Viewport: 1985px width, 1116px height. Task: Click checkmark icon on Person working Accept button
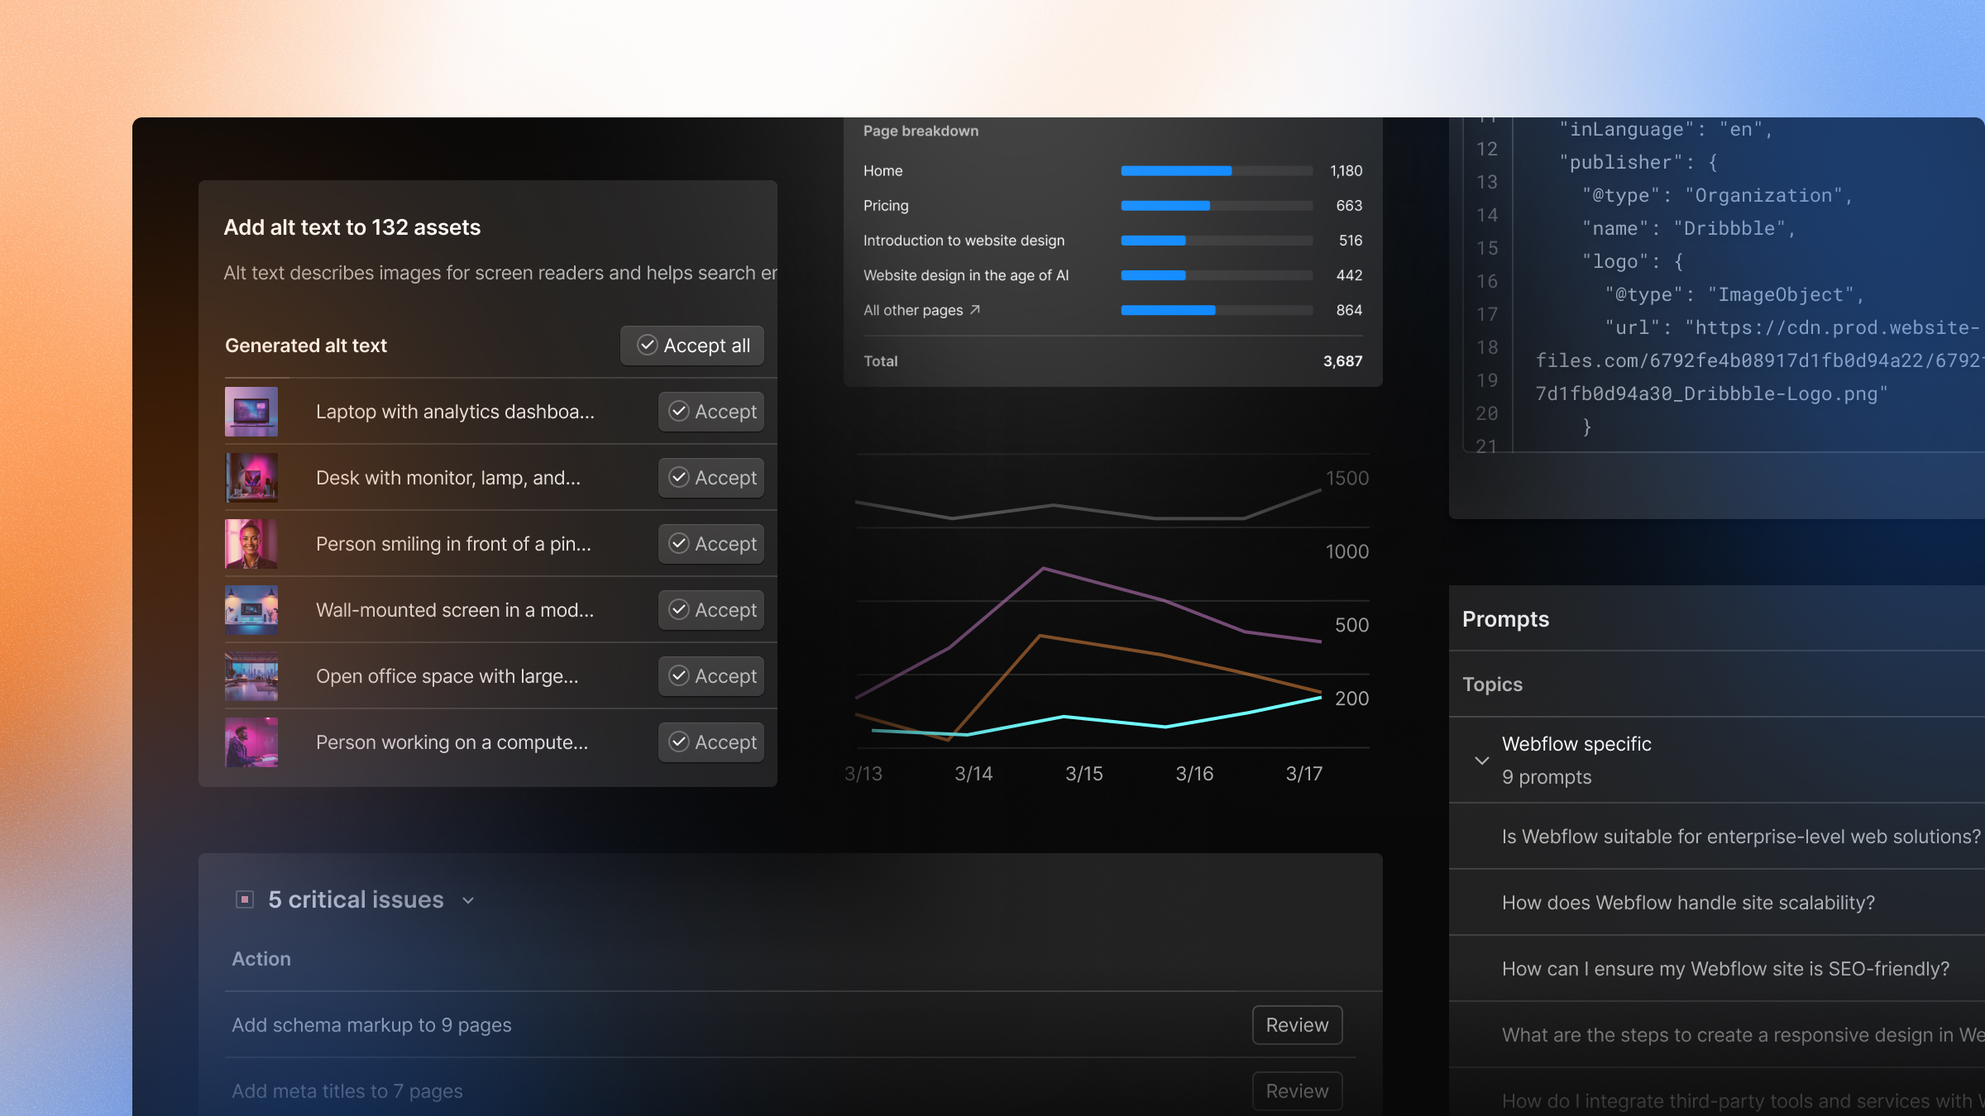tap(680, 742)
